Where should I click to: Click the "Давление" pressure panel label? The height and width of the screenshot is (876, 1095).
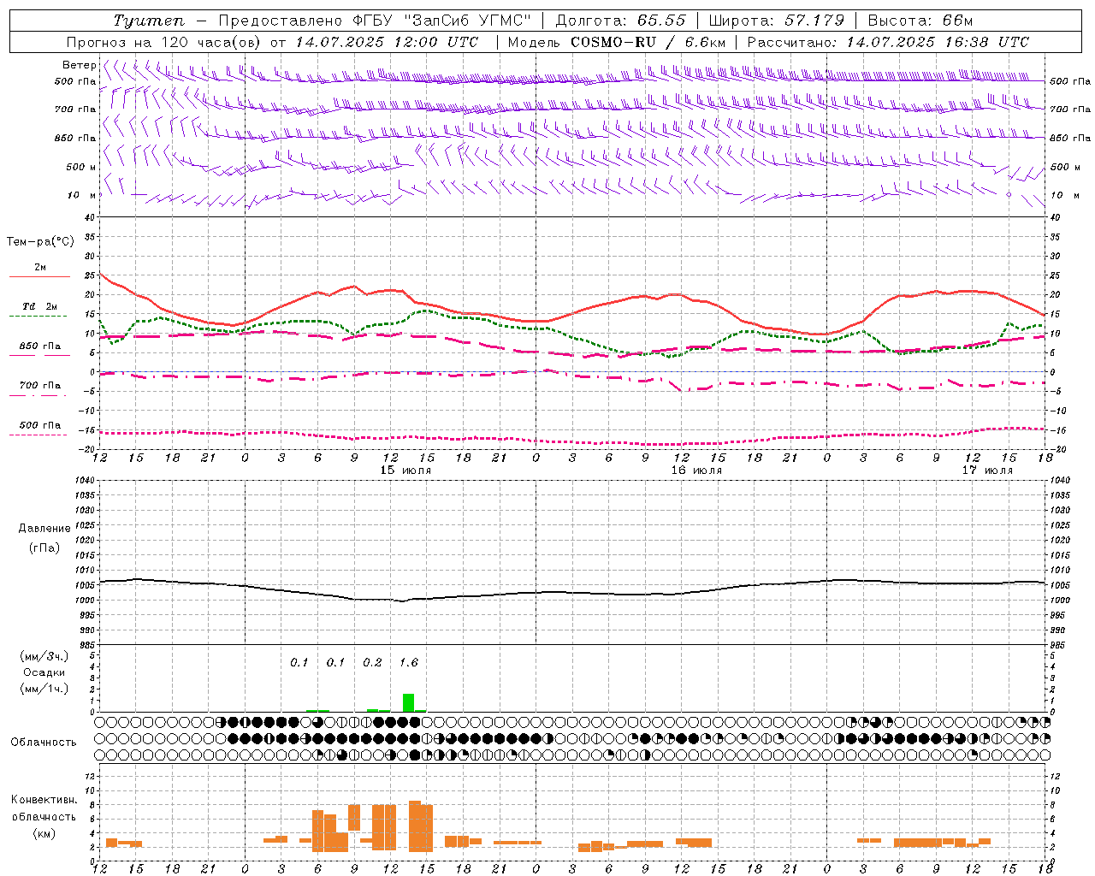[x=44, y=529]
